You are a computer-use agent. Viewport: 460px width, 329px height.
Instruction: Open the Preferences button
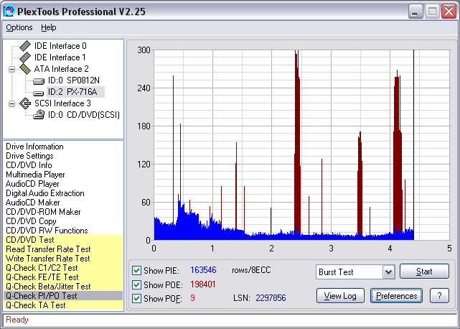coord(396,296)
